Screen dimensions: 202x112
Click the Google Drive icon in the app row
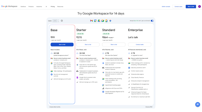[x=99, y=21]
